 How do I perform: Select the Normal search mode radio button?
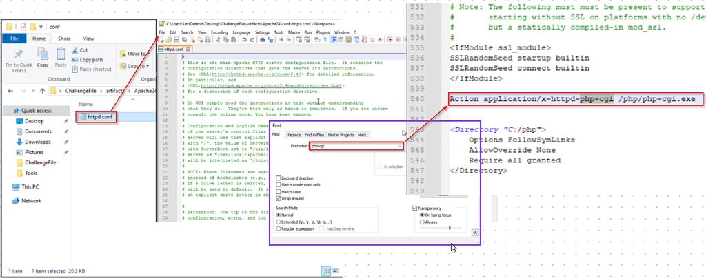tap(279, 215)
